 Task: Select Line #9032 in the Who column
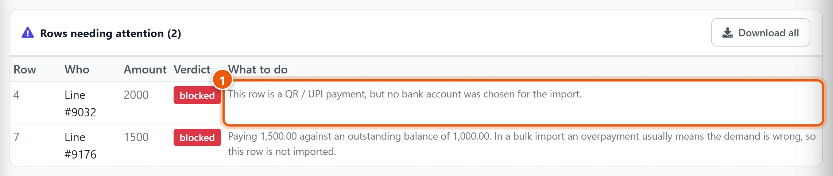tap(80, 103)
